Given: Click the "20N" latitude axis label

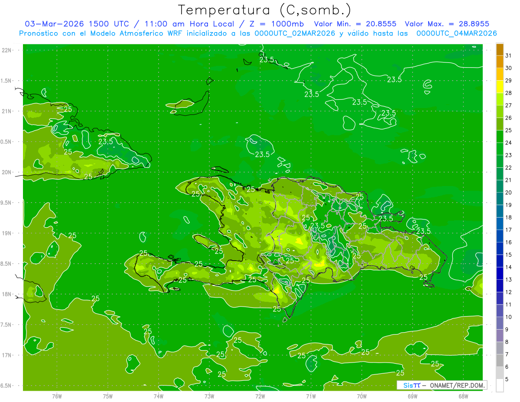Looking at the screenshot, I should [x=8, y=172].
